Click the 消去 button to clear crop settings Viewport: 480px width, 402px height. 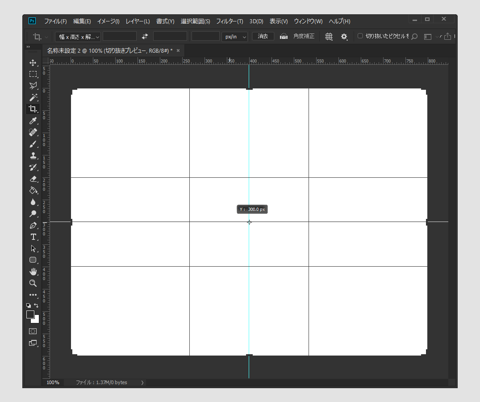[263, 36]
